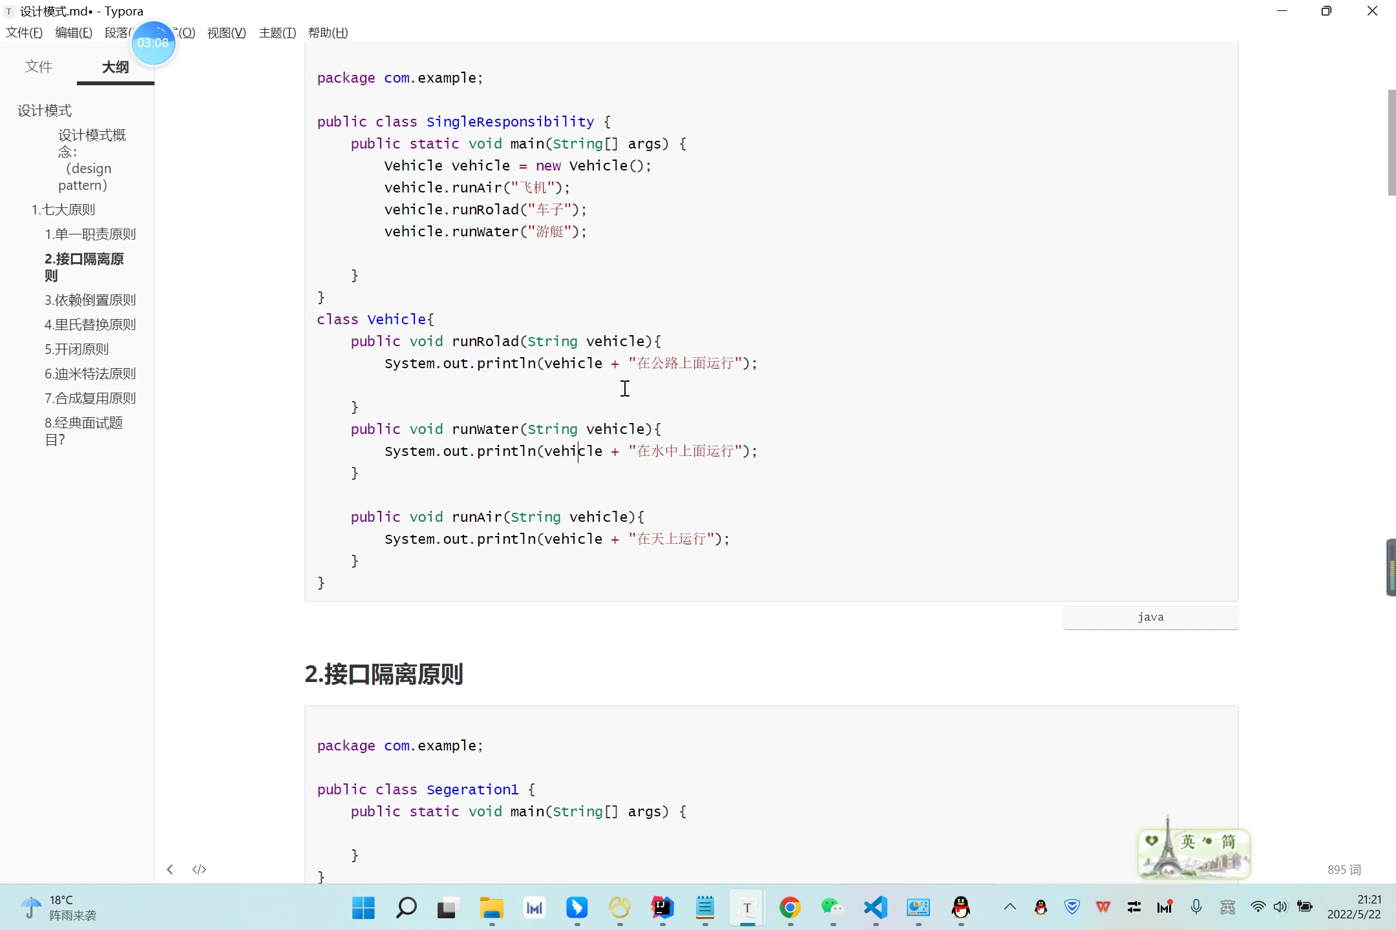Viewport: 1396px width, 930px height.
Task: Click the vertical scrollbar thumb
Action: coord(1391,142)
